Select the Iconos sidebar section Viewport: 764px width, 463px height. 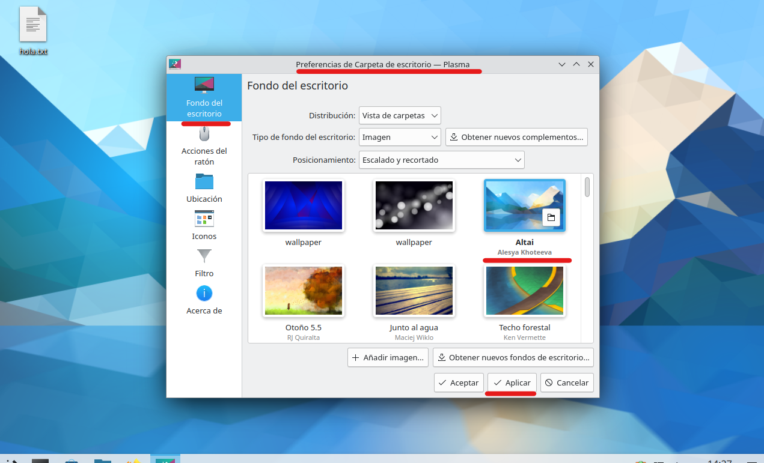point(204,225)
